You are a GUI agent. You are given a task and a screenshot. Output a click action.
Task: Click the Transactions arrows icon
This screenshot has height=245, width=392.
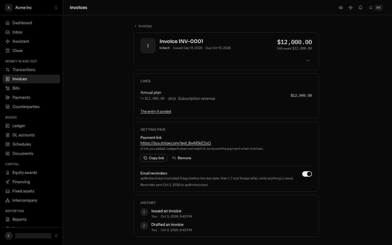(x=8, y=70)
